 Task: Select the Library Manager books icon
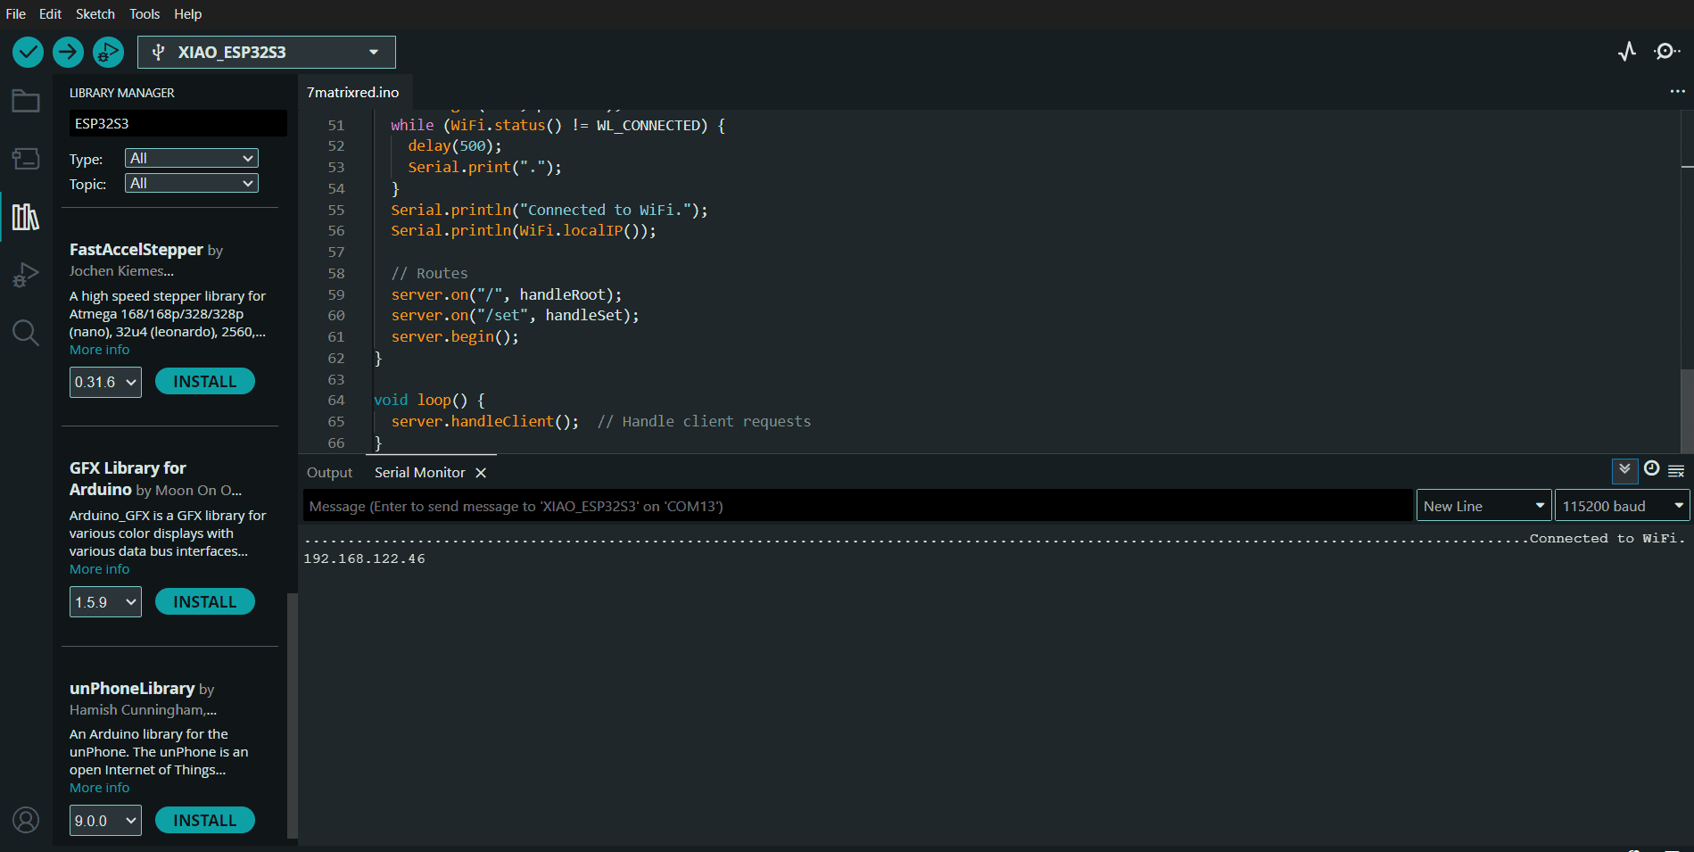[26, 217]
